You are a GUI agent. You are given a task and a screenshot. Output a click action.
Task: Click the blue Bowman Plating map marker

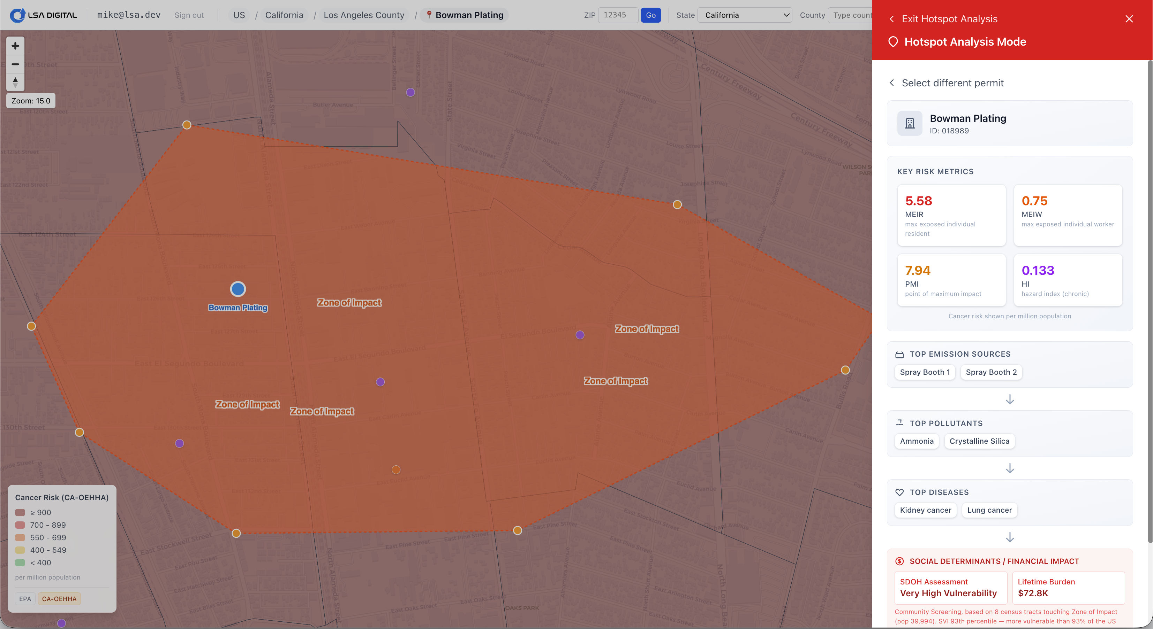[238, 289]
